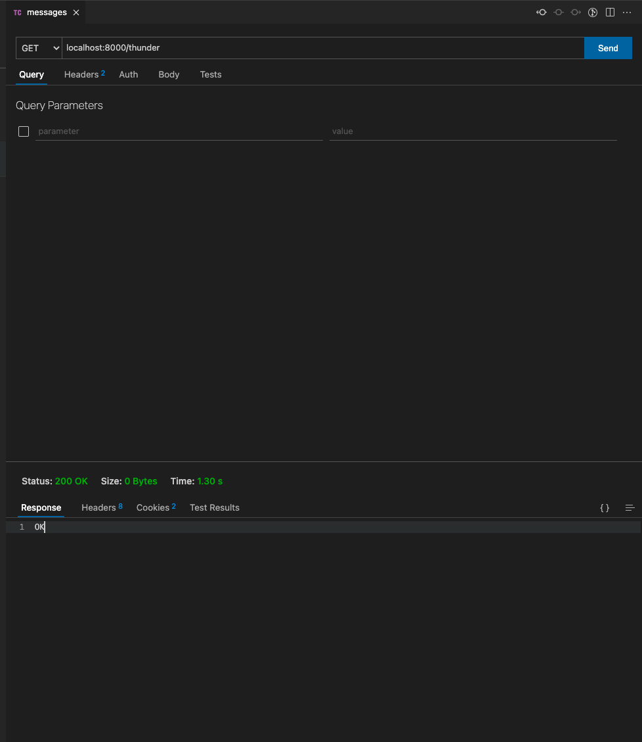Viewport: 642px width, 742px height.
Task: Click the 1.30 s time value
Action: tap(209, 481)
